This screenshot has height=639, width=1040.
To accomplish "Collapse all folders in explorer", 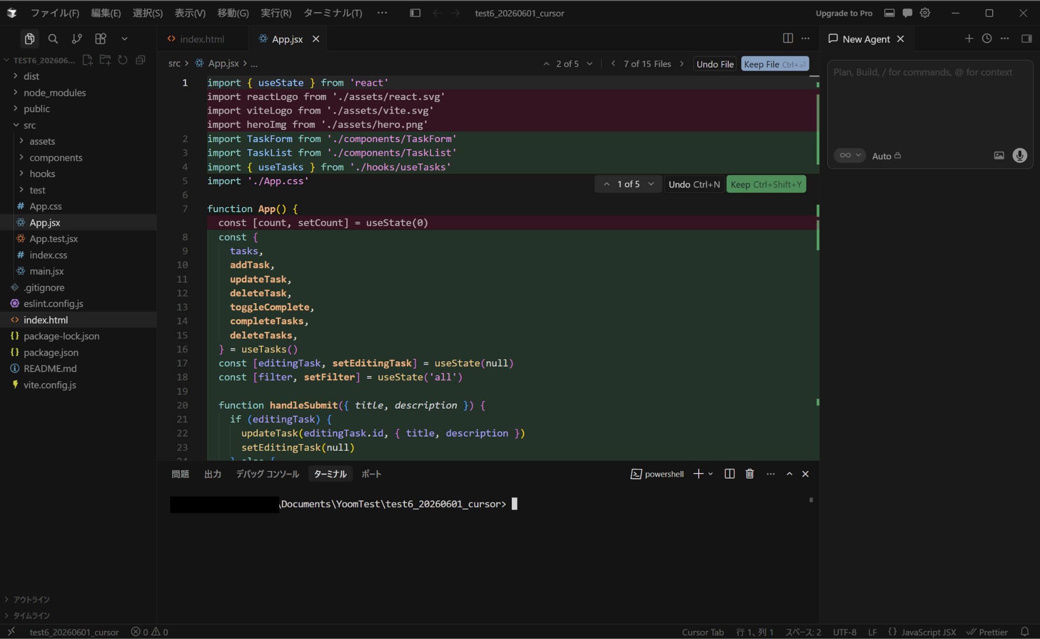I will (x=141, y=60).
